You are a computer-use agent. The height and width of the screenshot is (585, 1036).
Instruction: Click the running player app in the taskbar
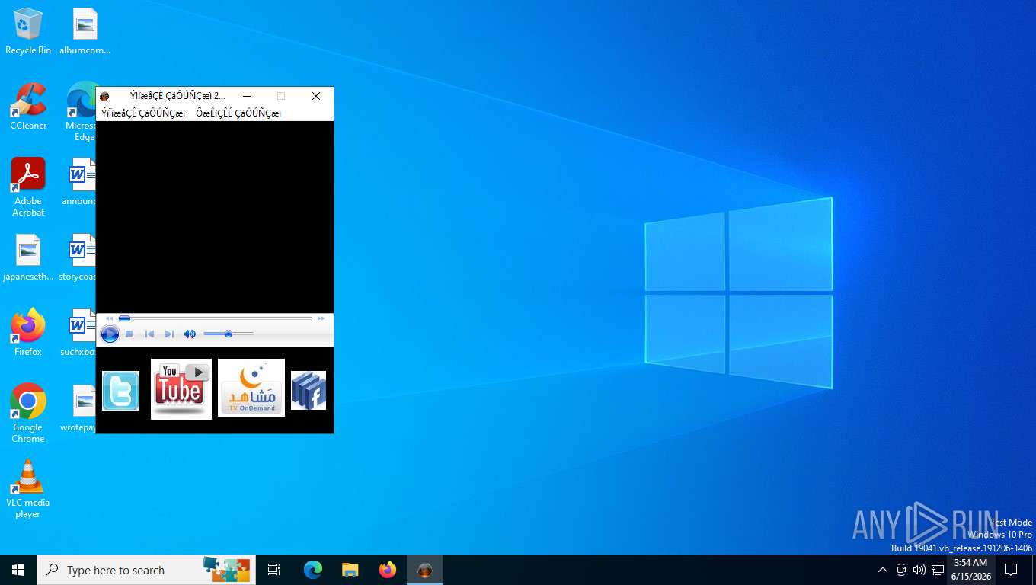(x=425, y=570)
